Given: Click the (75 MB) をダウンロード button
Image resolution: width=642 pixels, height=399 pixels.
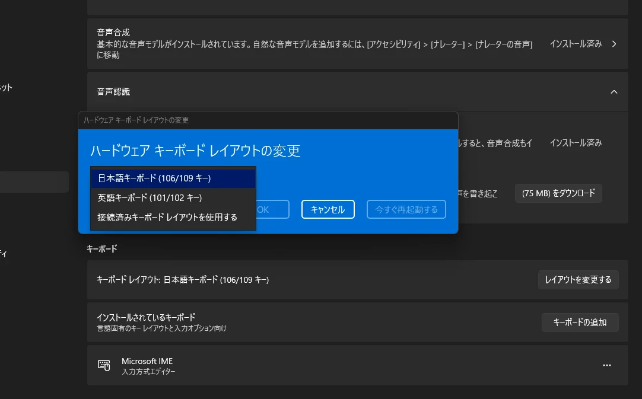Looking at the screenshot, I should tap(558, 193).
